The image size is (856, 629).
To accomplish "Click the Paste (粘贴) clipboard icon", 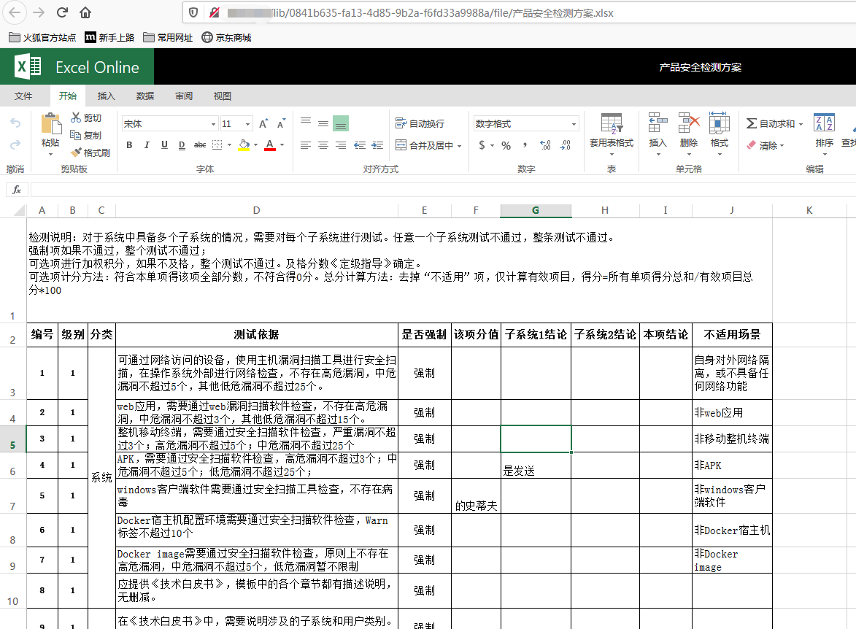I will pyautogui.click(x=51, y=124).
